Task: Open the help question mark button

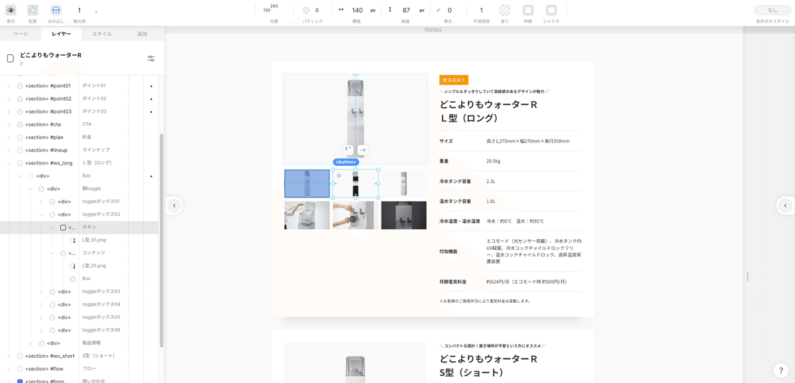Action: 781,370
